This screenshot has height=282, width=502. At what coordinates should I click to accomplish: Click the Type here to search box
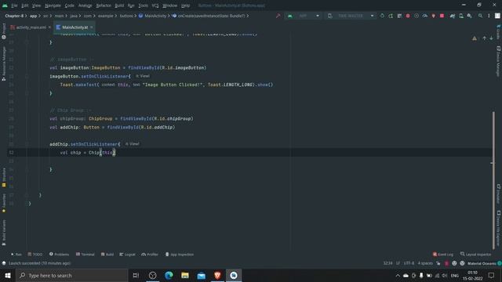[72, 275]
